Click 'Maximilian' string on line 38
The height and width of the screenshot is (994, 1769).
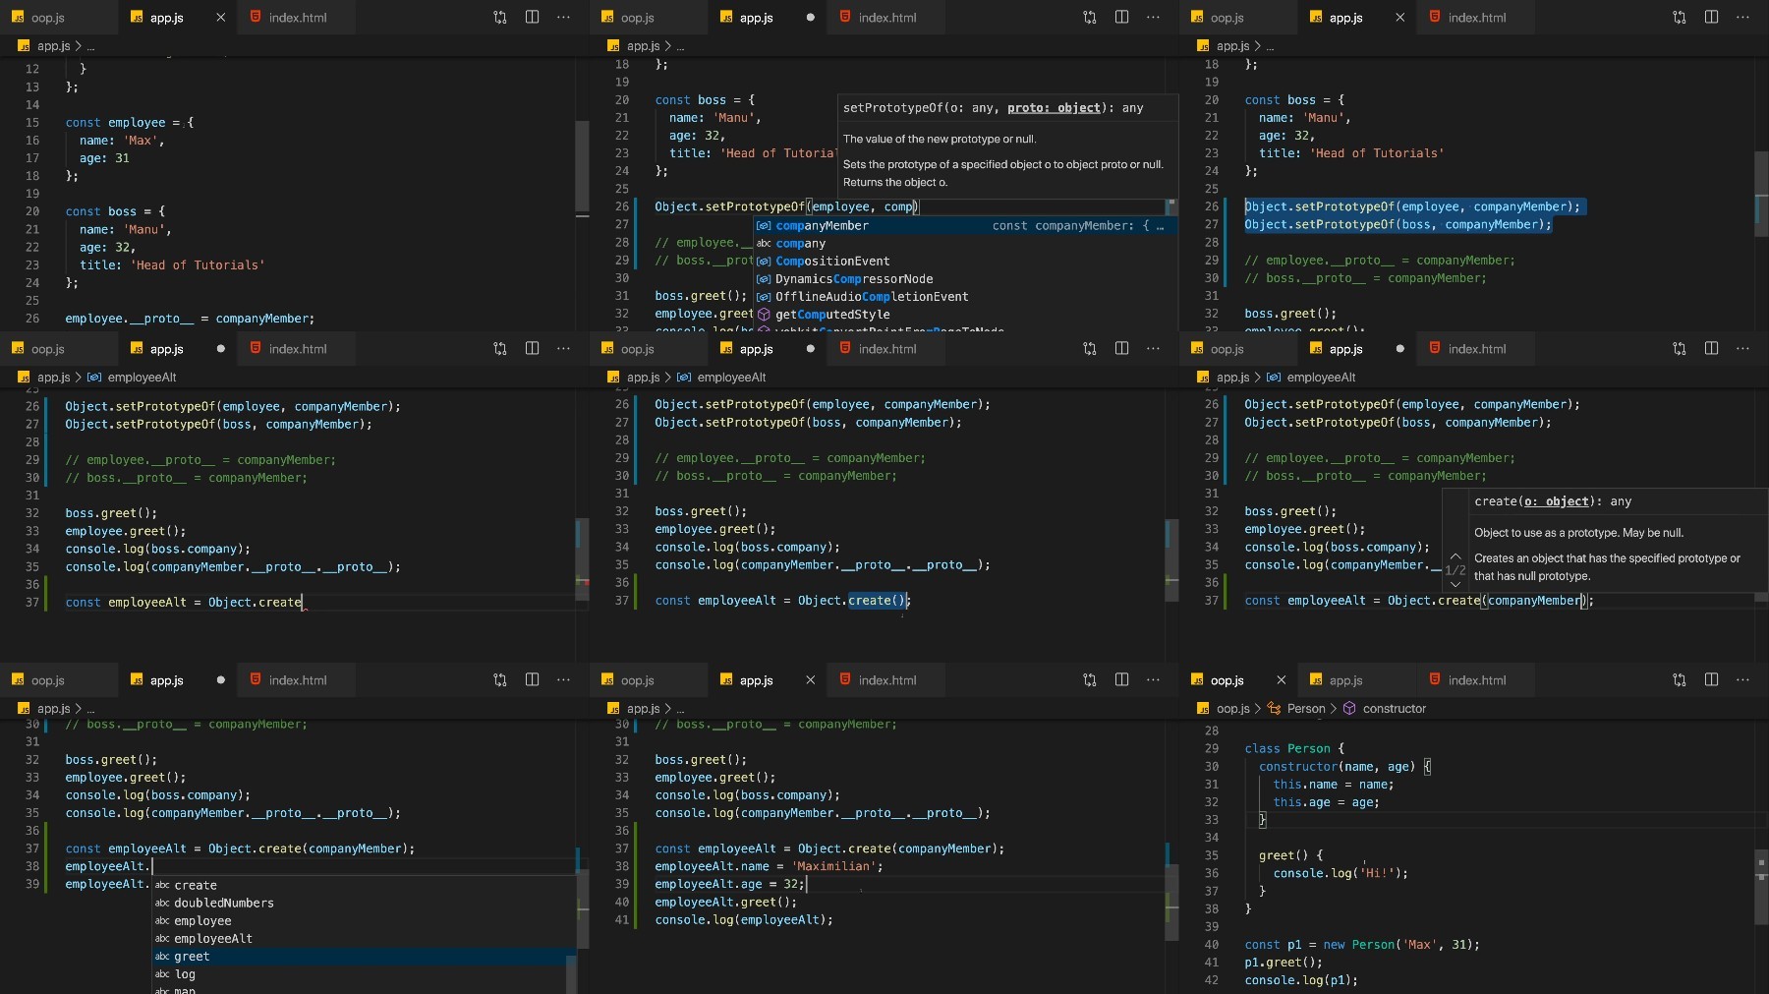(833, 867)
